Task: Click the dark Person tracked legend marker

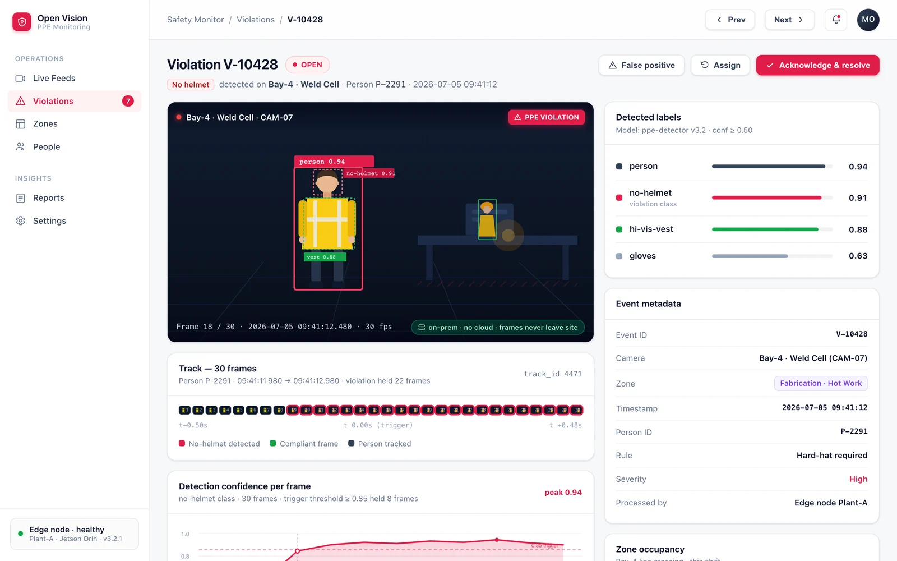Action: (352, 444)
